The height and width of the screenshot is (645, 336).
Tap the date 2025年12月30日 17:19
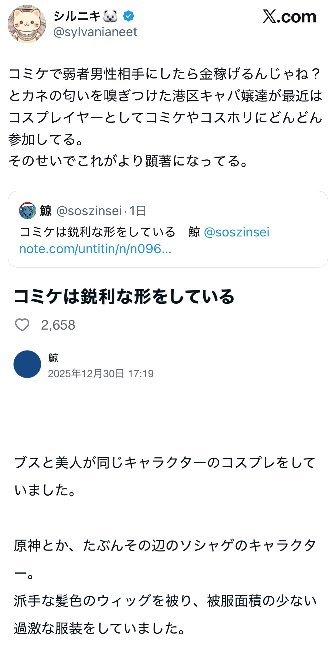101,373
